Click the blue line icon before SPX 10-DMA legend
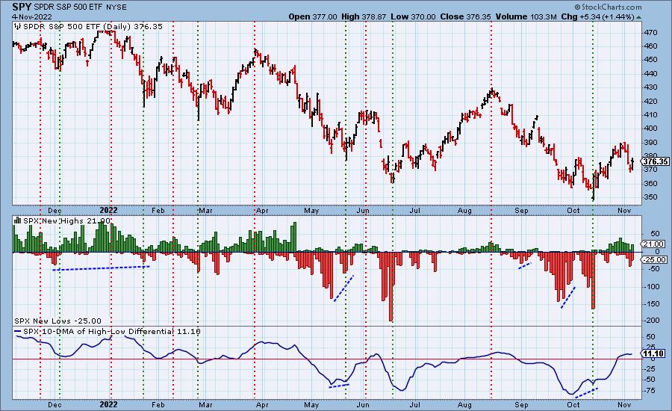This screenshot has height=411, width=672. pyautogui.click(x=18, y=332)
